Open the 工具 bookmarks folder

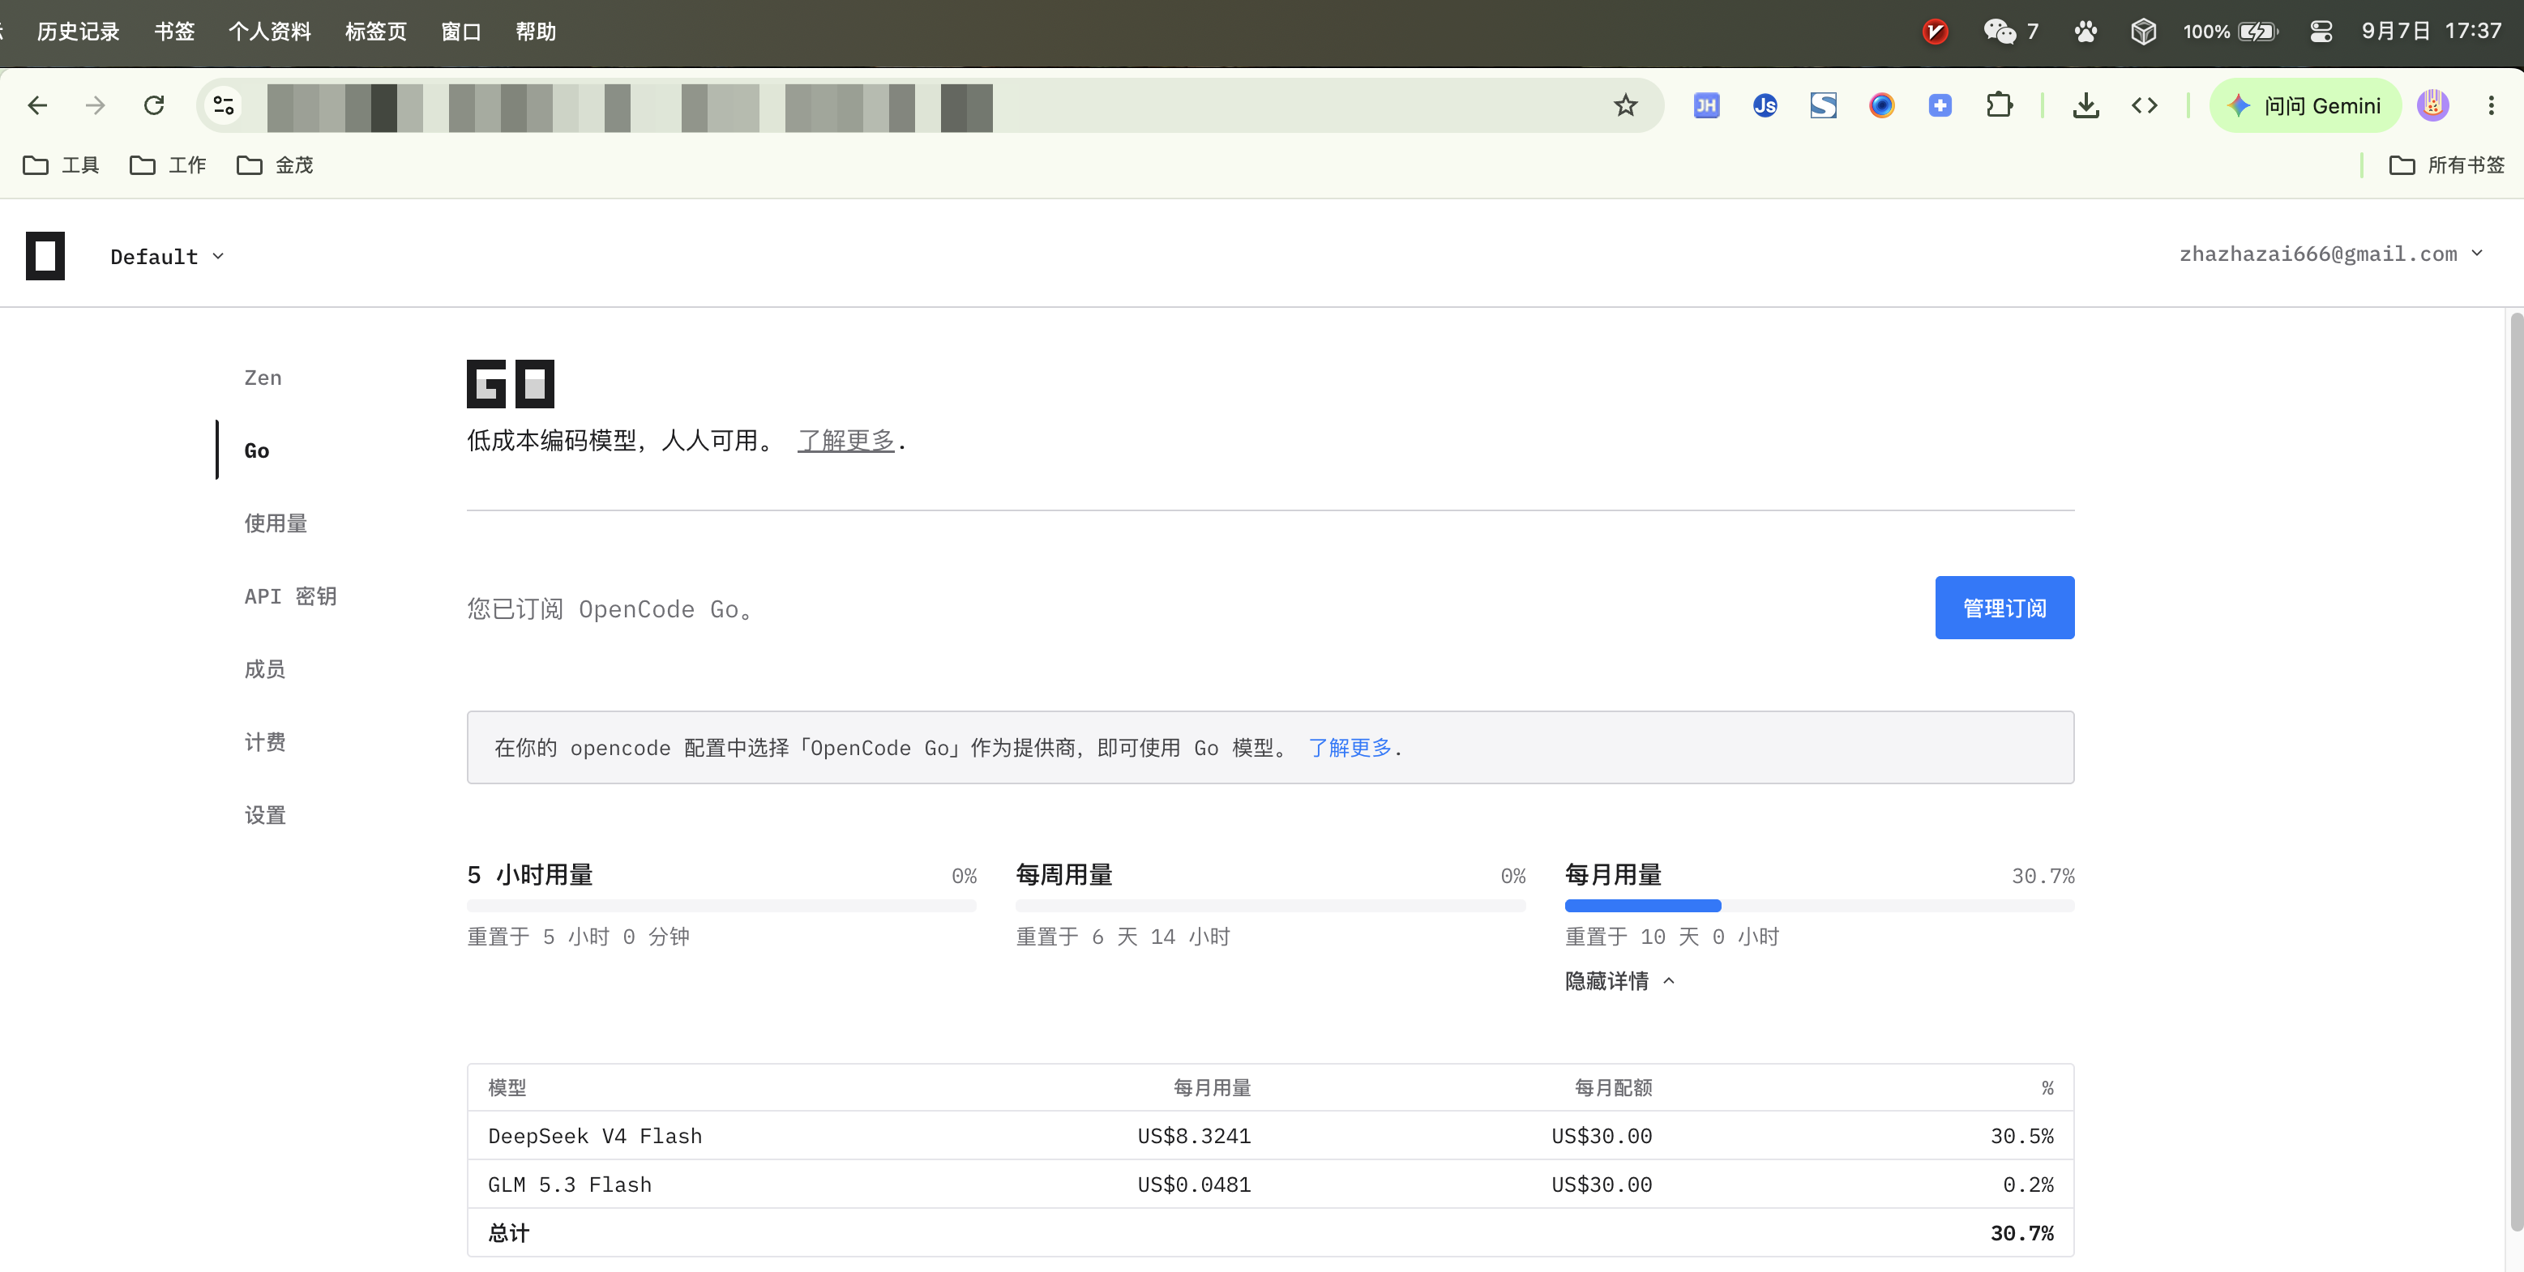[61, 165]
